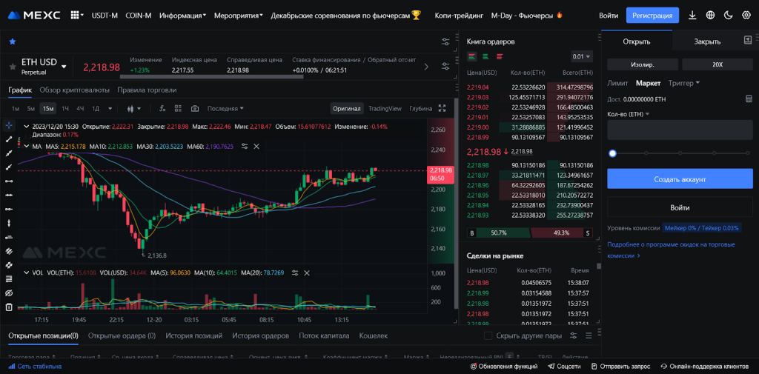
Task: Click the position size slider handle
Action: click(x=612, y=153)
